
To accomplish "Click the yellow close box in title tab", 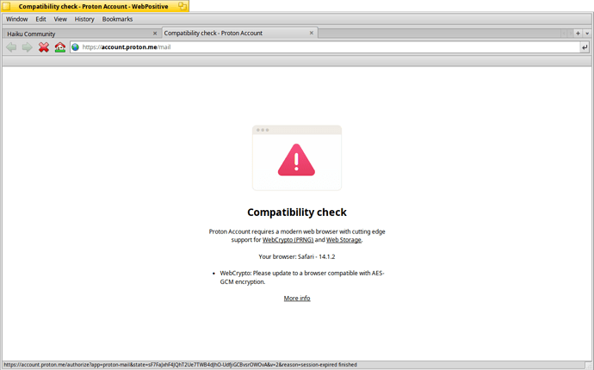I will 6,6.
